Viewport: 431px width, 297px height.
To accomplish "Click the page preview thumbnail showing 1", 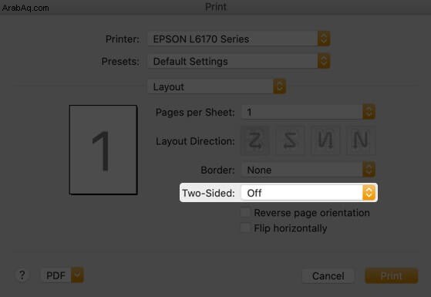I will tap(103, 150).
